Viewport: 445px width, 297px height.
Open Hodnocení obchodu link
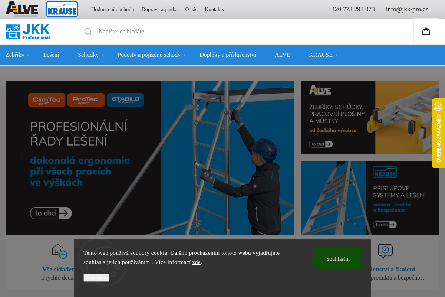tap(113, 9)
